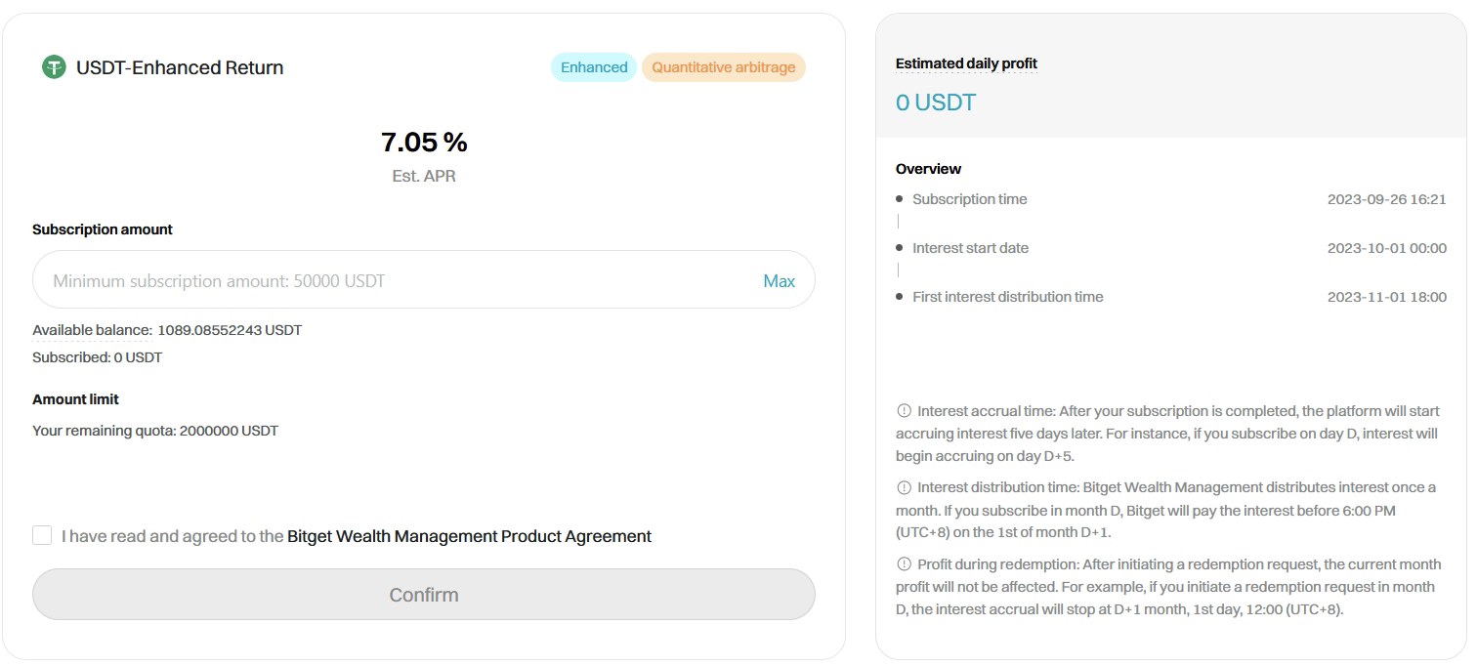The height and width of the screenshot is (666, 1477).
Task: Open Bitget Wealth Management Product Agreement link
Action: click(x=469, y=536)
